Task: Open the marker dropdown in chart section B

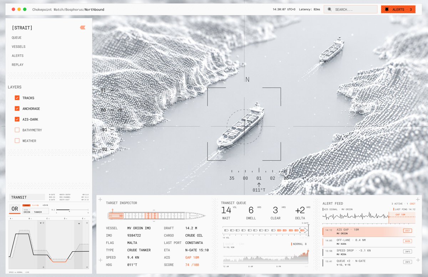Action: 41,223
